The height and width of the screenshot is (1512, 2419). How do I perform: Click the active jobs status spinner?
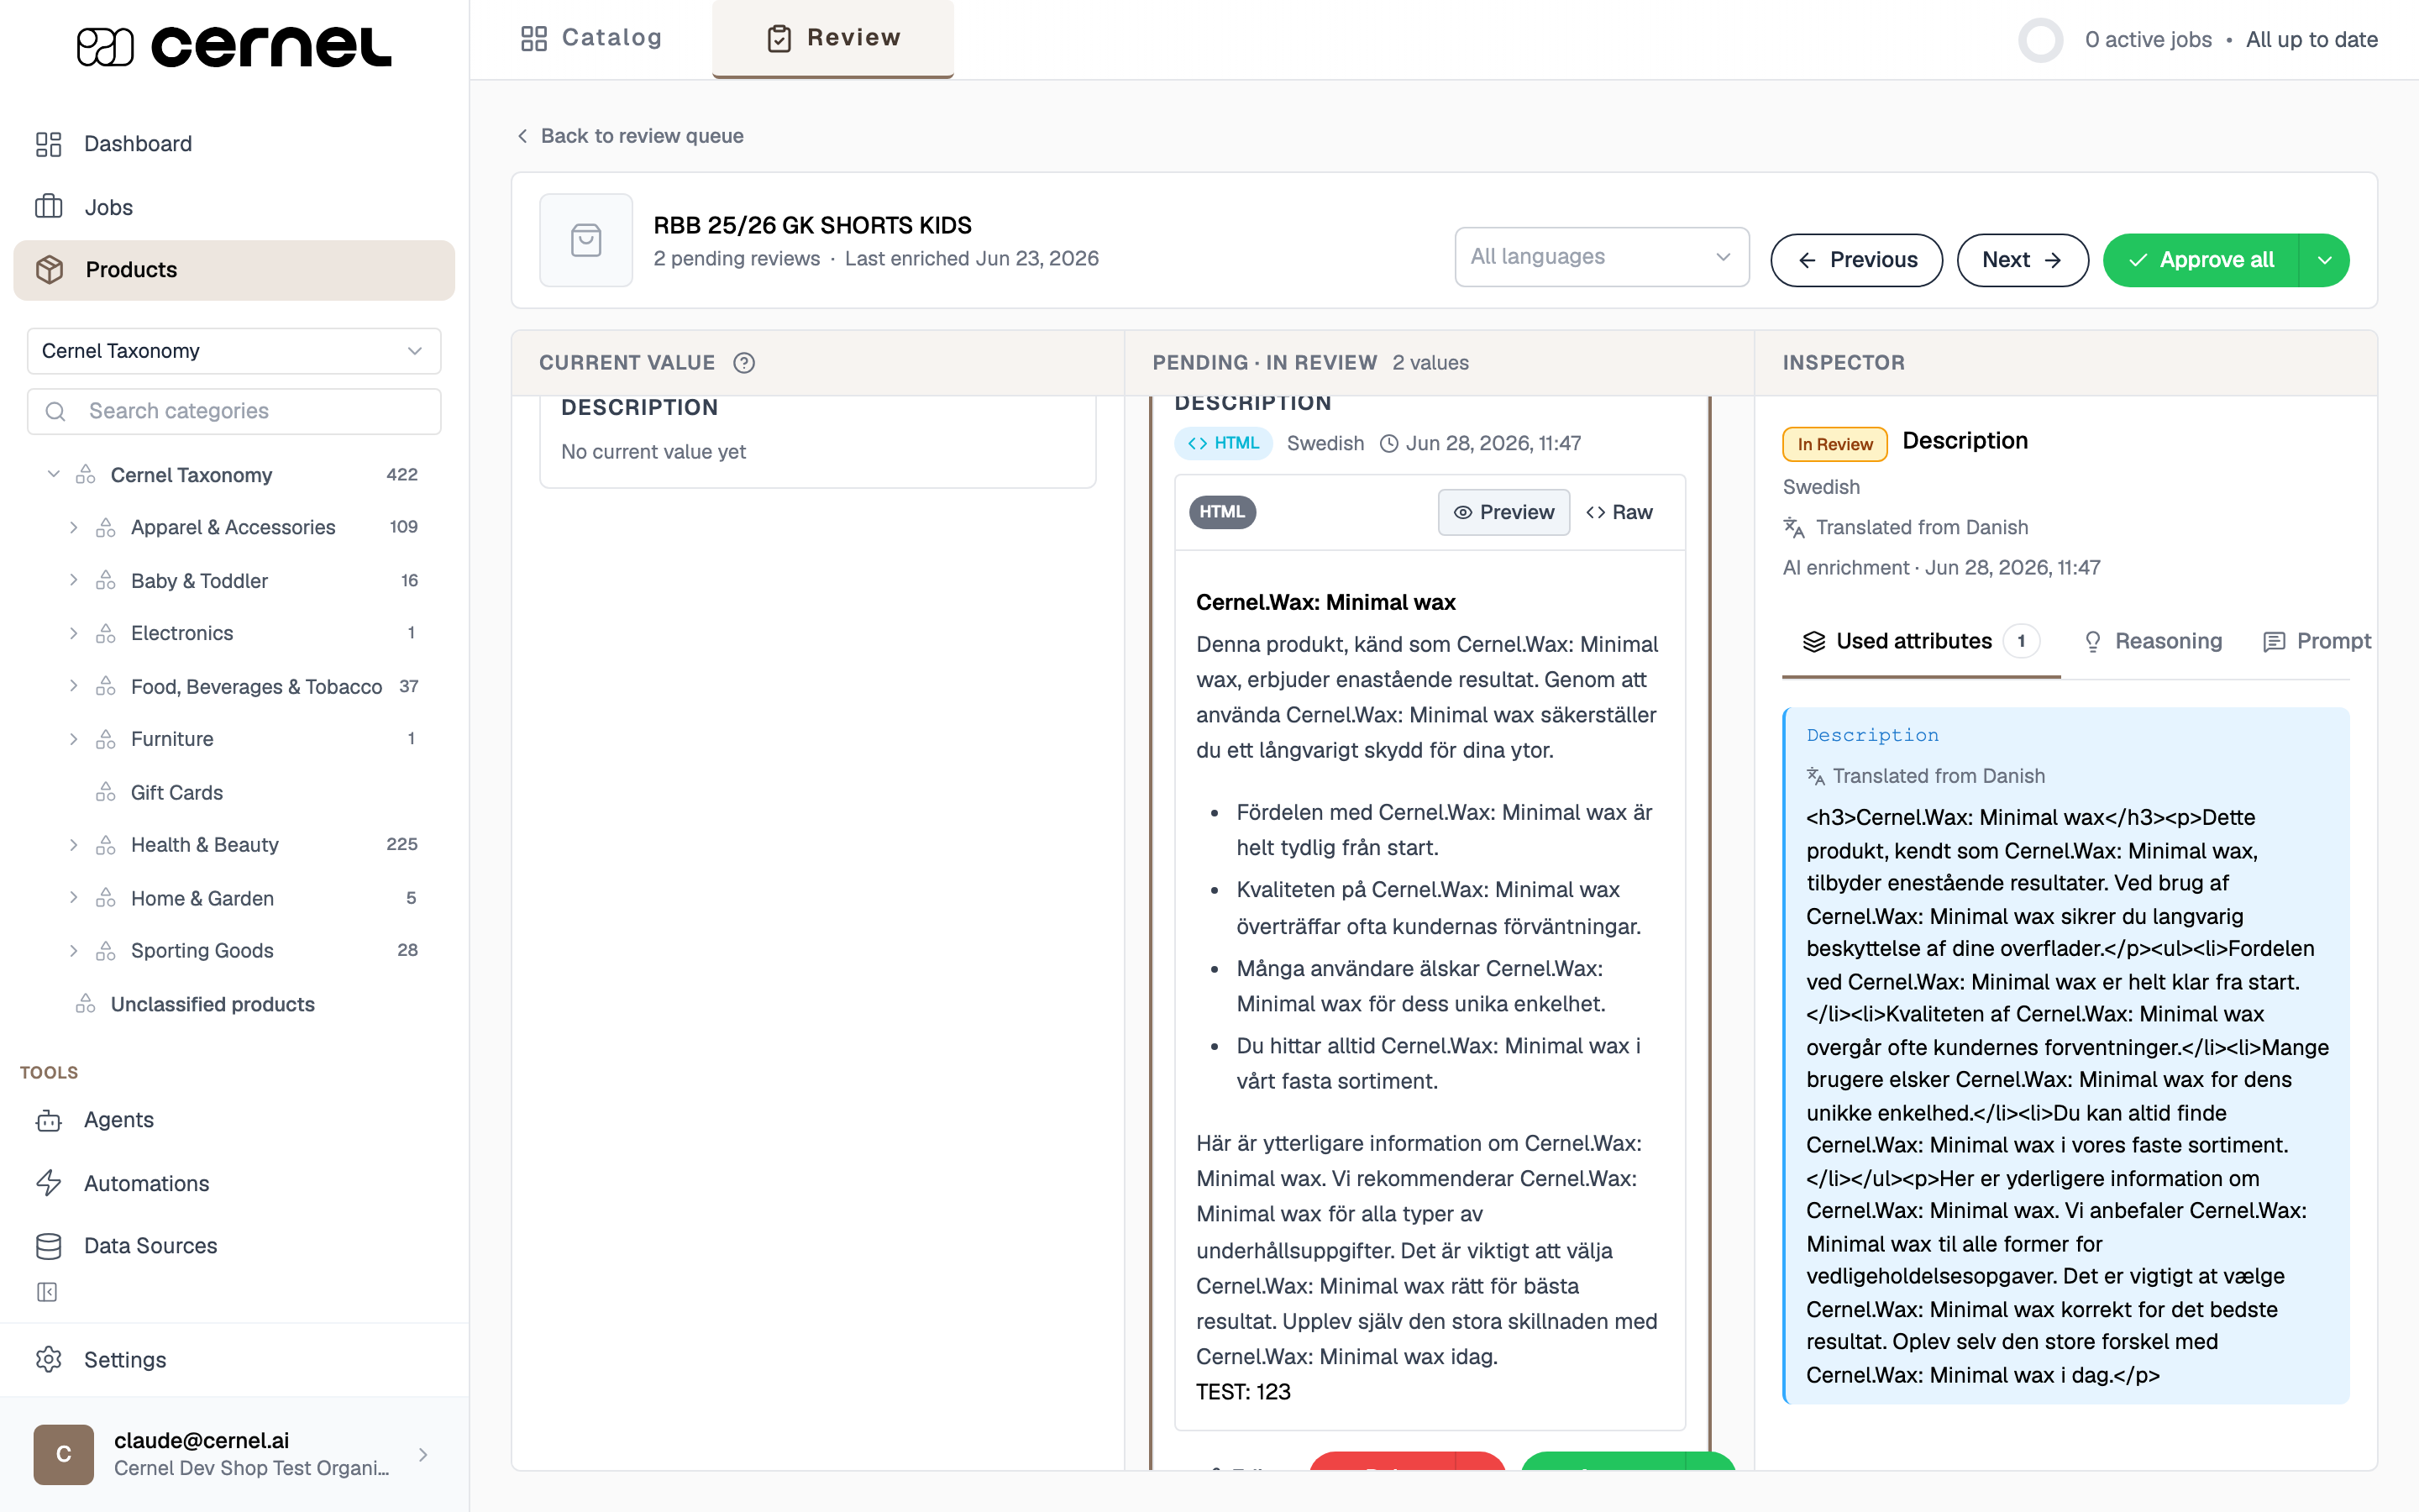pos(2040,40)
